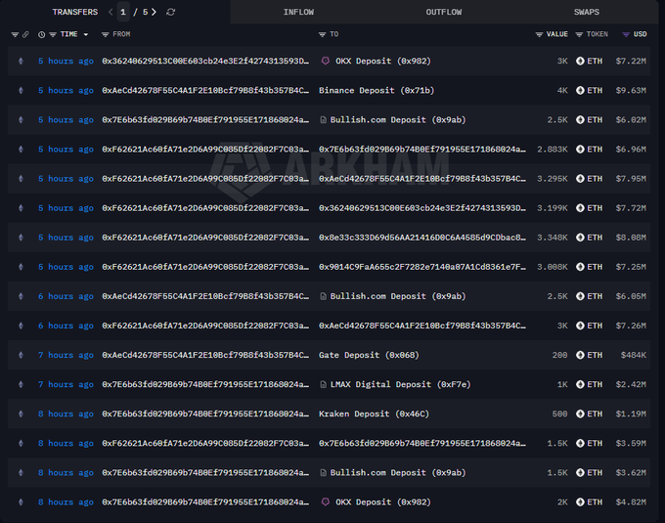
Task: Click the Bullish.com document icon in $3.62M row
Action: pos(323,472)
